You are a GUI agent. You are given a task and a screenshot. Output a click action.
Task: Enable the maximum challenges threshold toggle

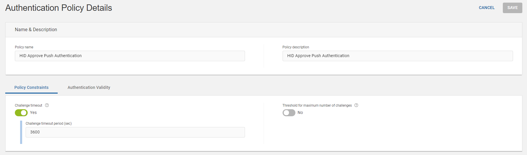point(289,113)
